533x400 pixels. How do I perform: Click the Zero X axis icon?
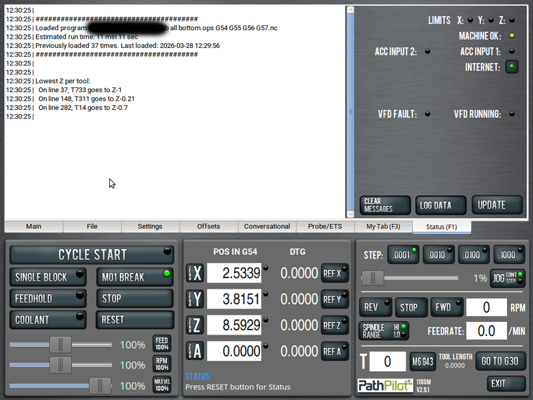194,273
